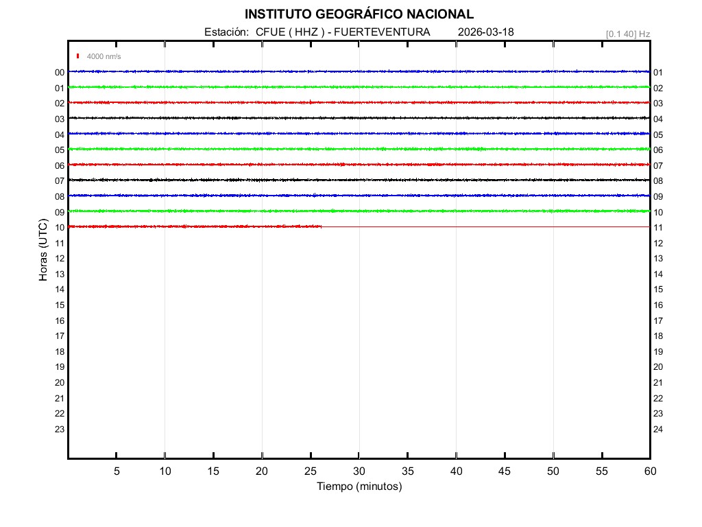Click the Horas (UTC) axis label

pos(43,250)
